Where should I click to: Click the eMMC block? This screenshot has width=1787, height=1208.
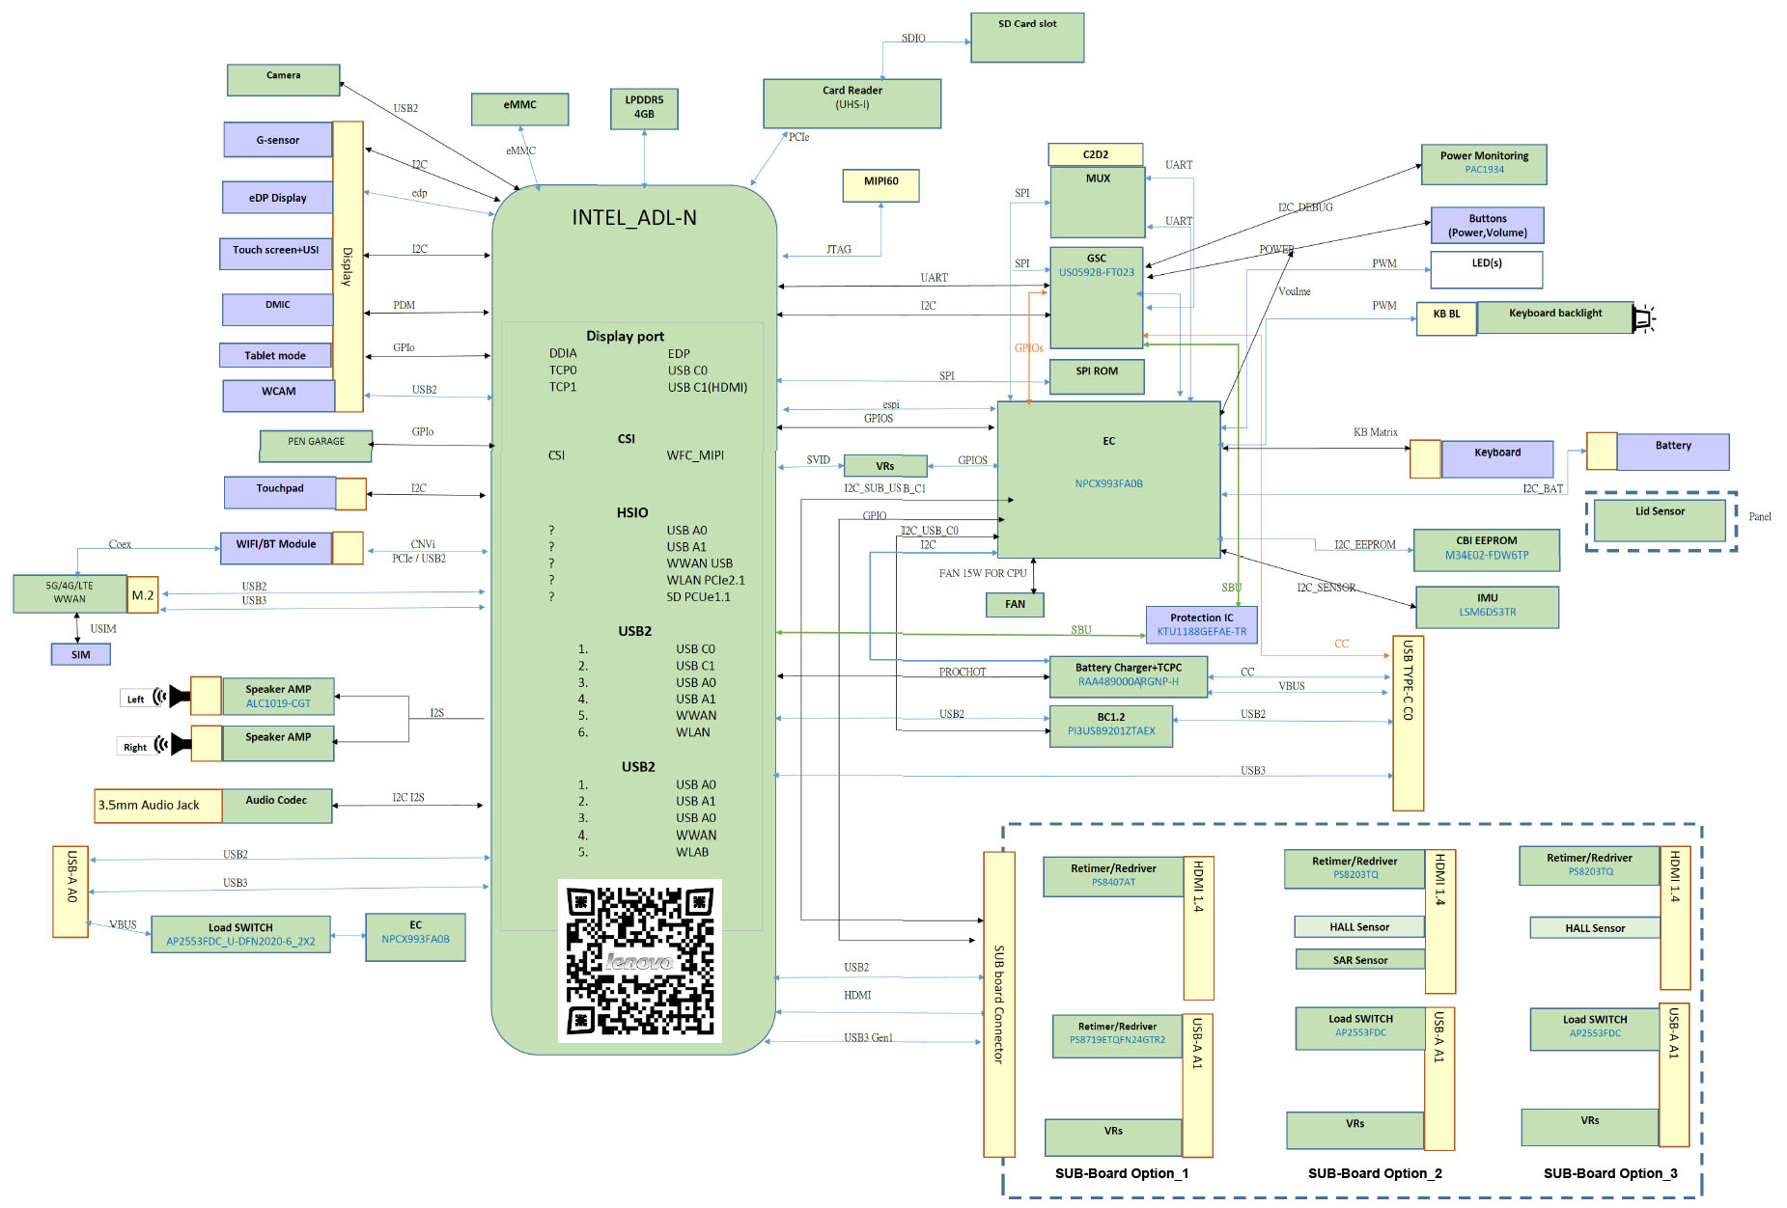(519, 109)
